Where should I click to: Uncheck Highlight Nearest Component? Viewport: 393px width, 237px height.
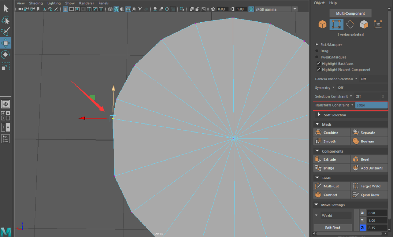pyautogui.click(x=318, y=70)
